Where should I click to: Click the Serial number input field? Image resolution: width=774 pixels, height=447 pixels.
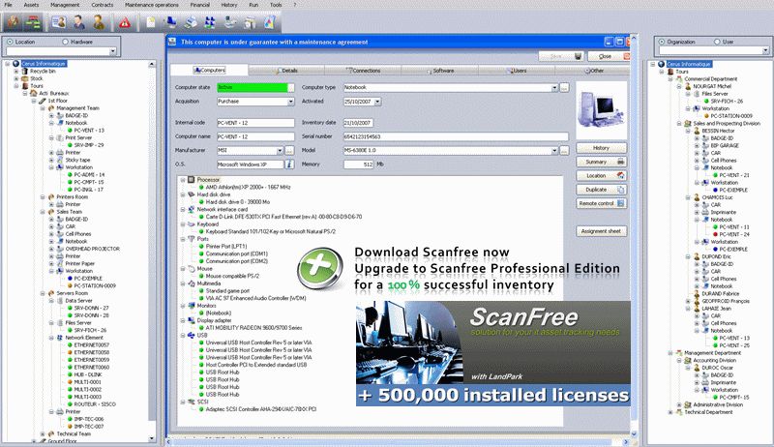coord(456,136)
